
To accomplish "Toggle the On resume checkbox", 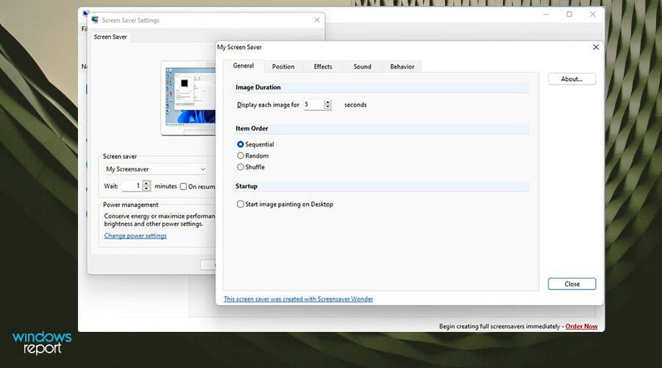I will pos(183,186).
